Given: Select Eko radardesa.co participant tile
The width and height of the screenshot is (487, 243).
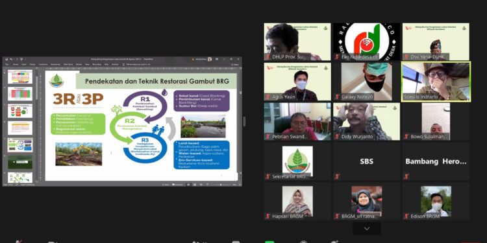Looking at the screenshot, I should (366, 41).
